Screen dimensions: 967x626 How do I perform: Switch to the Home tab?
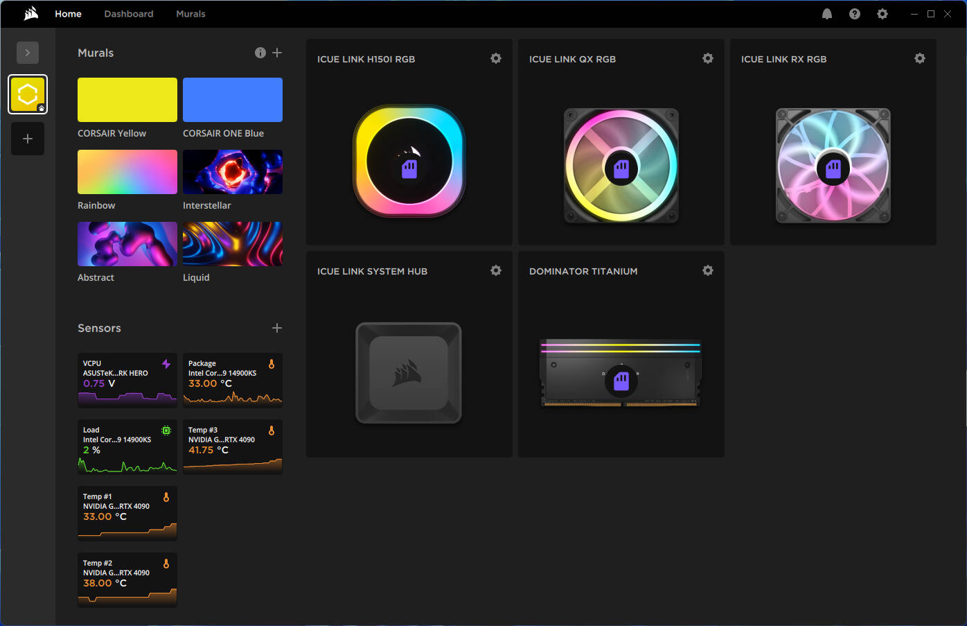tap(69, 14)
